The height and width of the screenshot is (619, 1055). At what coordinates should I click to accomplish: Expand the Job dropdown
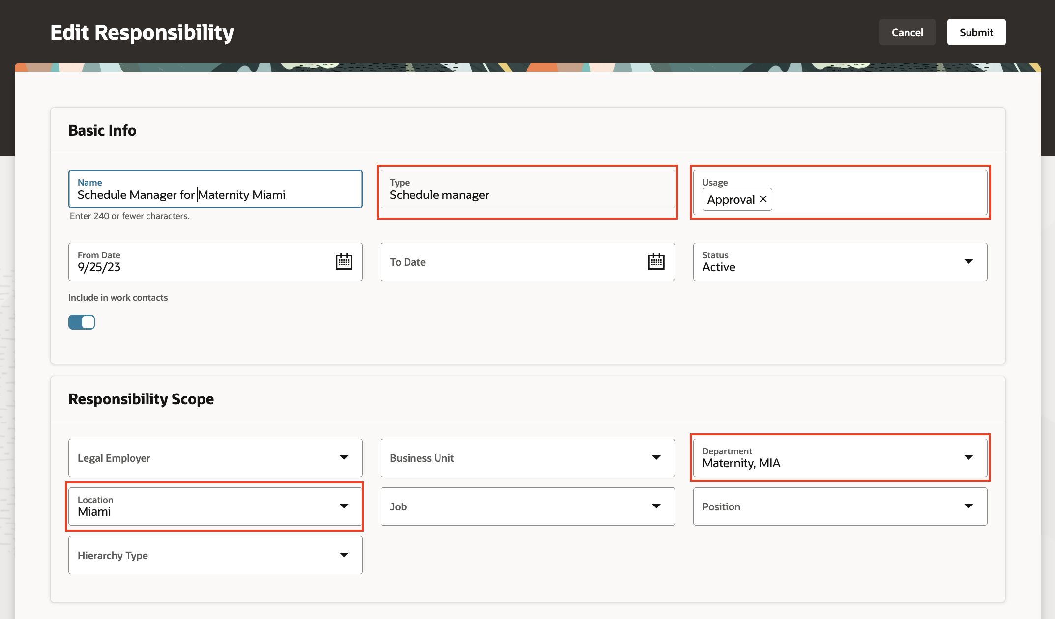(656, 506)
